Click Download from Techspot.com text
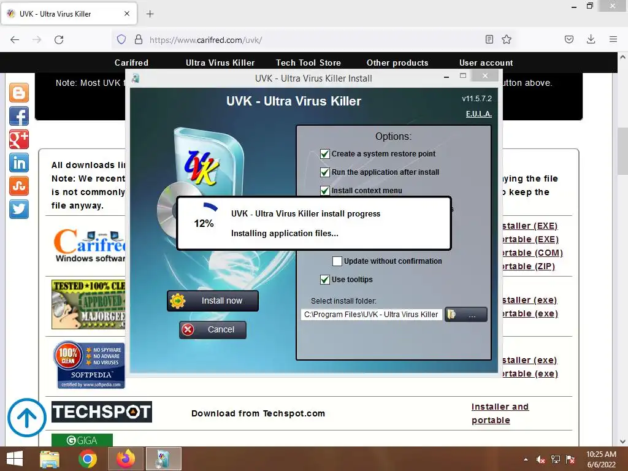This screenshot has height=471, width=628. [258, 413]
